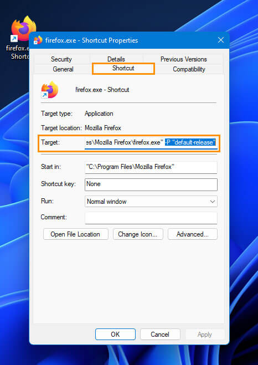Click the dialog title 'firefox.exe - Shortcut Properties'
Screen dimensions: 258x365
(92, 40)
